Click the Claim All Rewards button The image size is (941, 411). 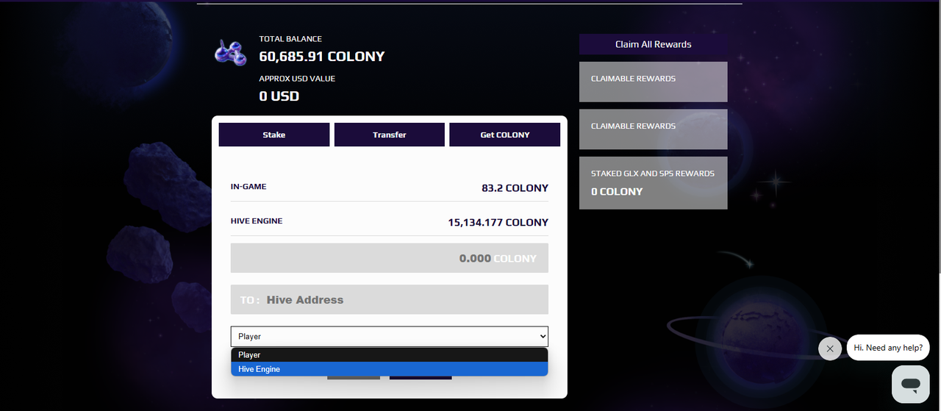tap(654, 44)
